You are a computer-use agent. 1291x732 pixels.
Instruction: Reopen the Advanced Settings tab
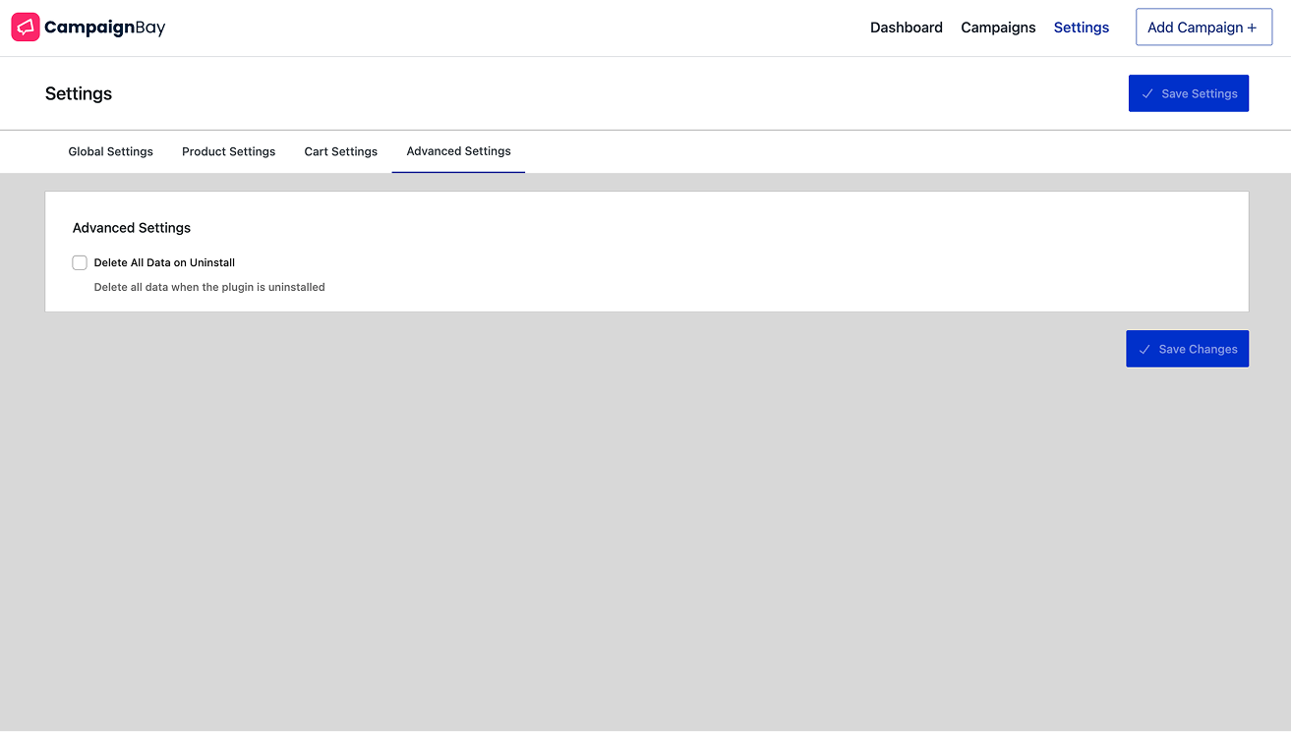click(x=458, y=151)
